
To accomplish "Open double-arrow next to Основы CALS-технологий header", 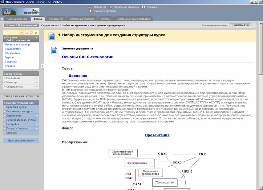I will point(37,37).
